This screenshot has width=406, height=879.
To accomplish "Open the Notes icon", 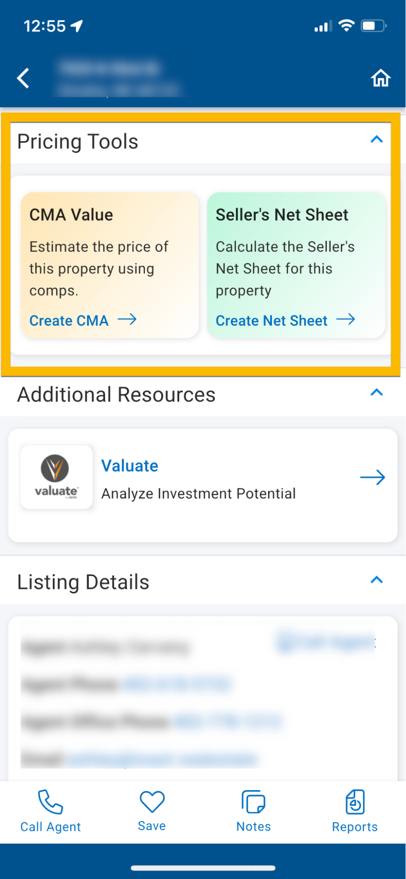I will [254, 802].
